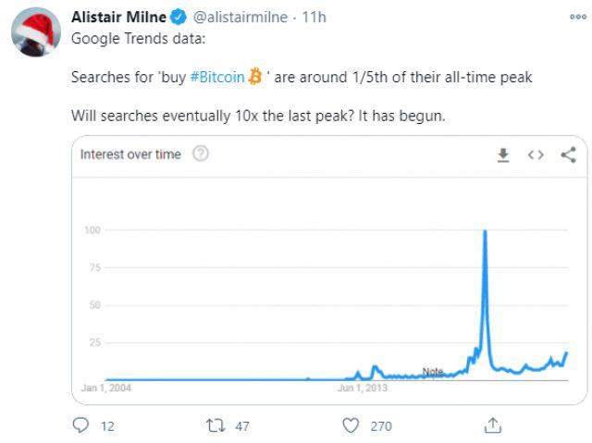The image size is (592, 443).
Task: Click the Interest over time heading
Action: [130, 154]
